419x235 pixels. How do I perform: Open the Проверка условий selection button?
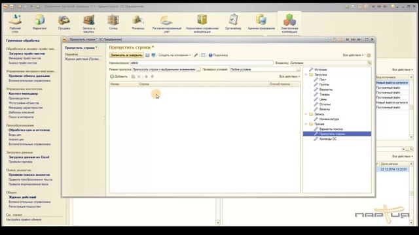click(299, 70)
